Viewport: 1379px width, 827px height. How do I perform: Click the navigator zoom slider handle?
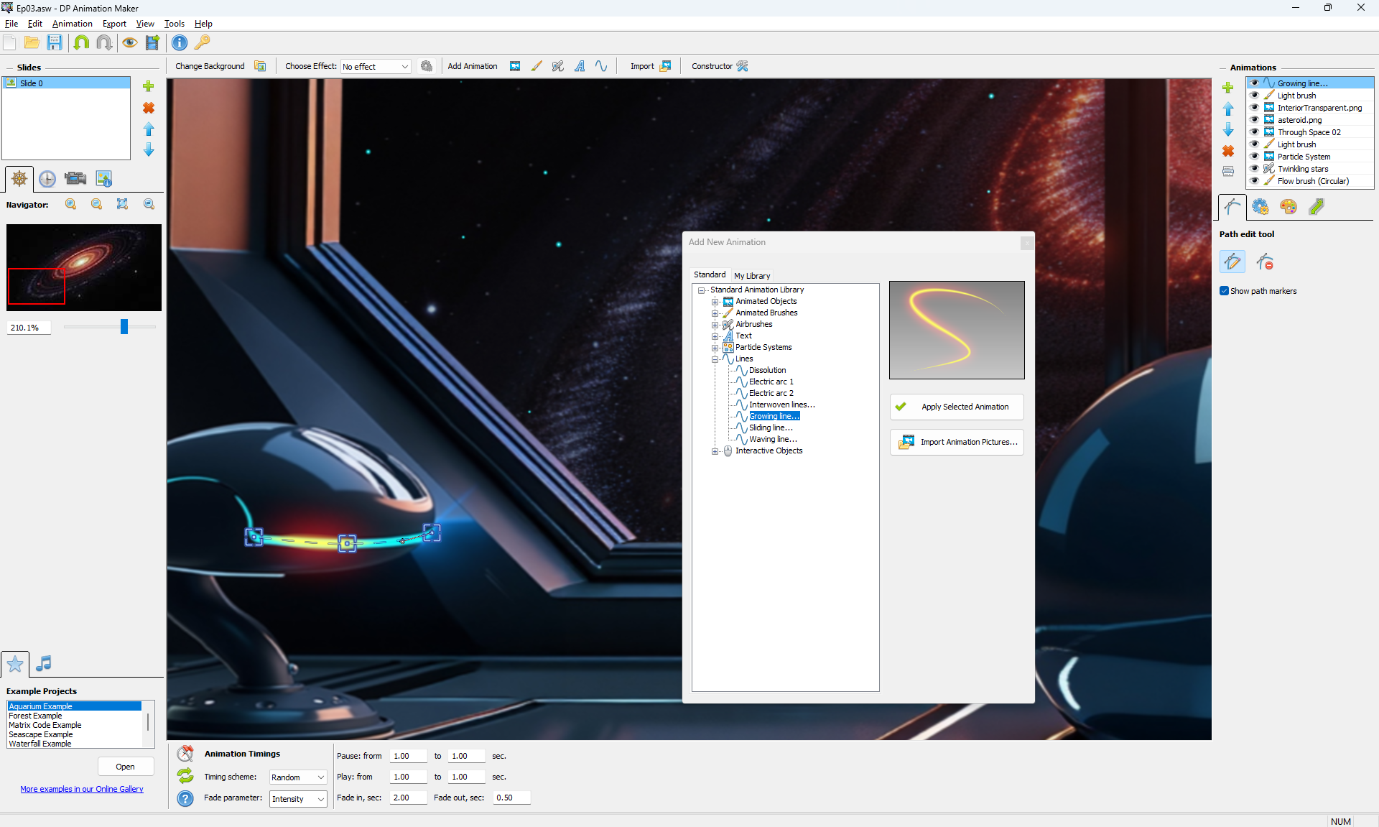tap(124, 327)
